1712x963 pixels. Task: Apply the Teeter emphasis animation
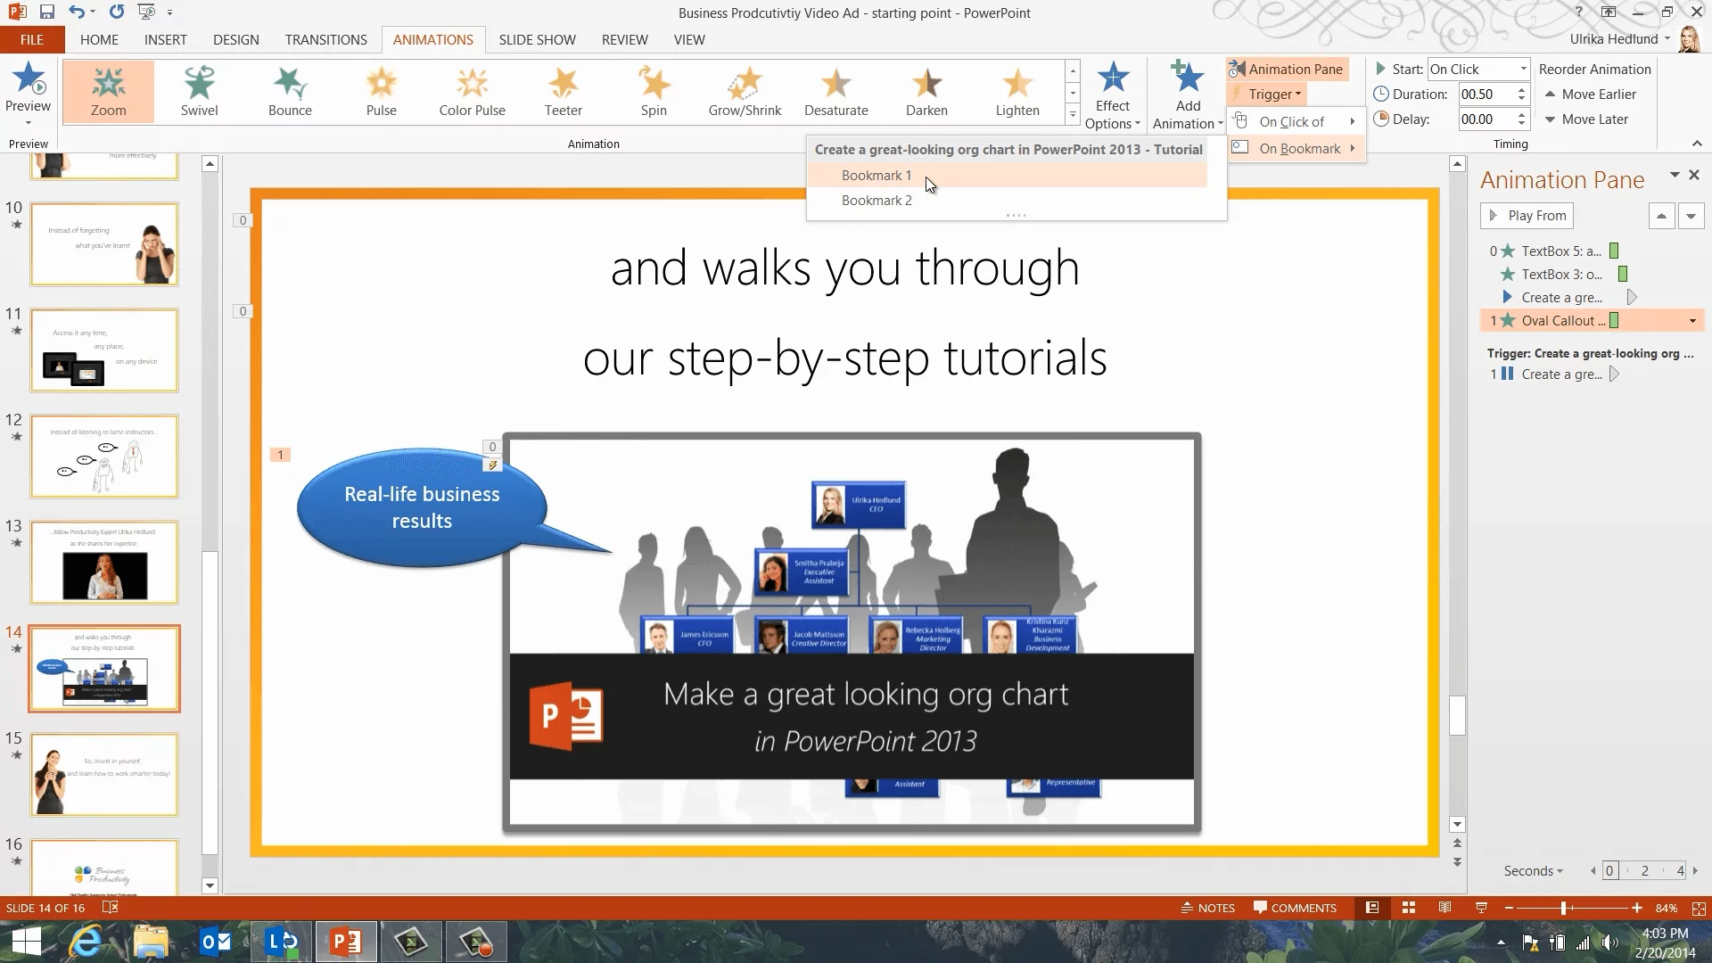[x=563, y=91]
